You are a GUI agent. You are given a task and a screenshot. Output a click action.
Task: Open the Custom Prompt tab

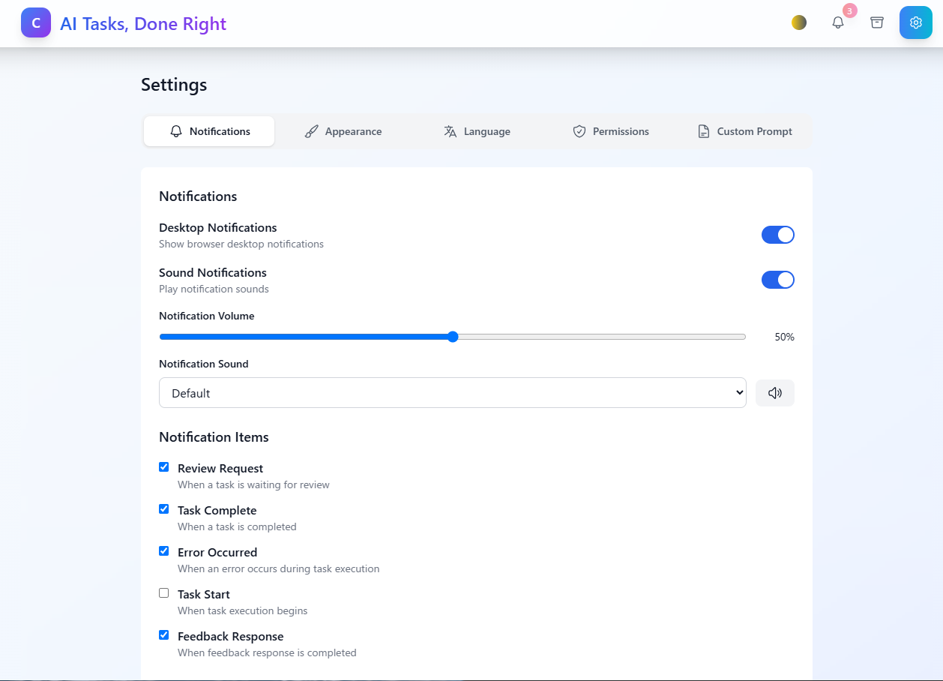(745, 131)
